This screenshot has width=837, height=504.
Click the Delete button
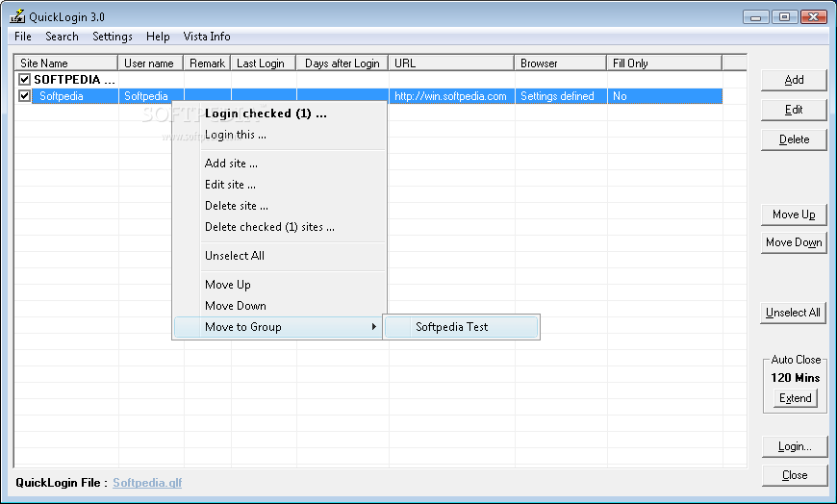794,139
